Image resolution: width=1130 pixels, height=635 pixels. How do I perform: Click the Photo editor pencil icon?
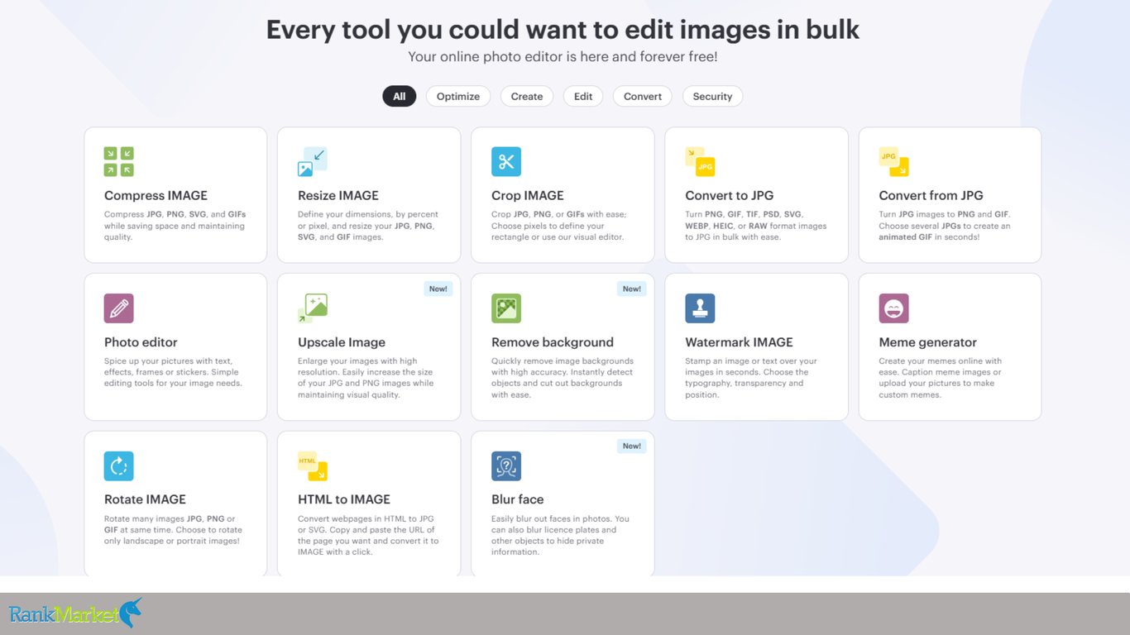(x=118, y=308)
